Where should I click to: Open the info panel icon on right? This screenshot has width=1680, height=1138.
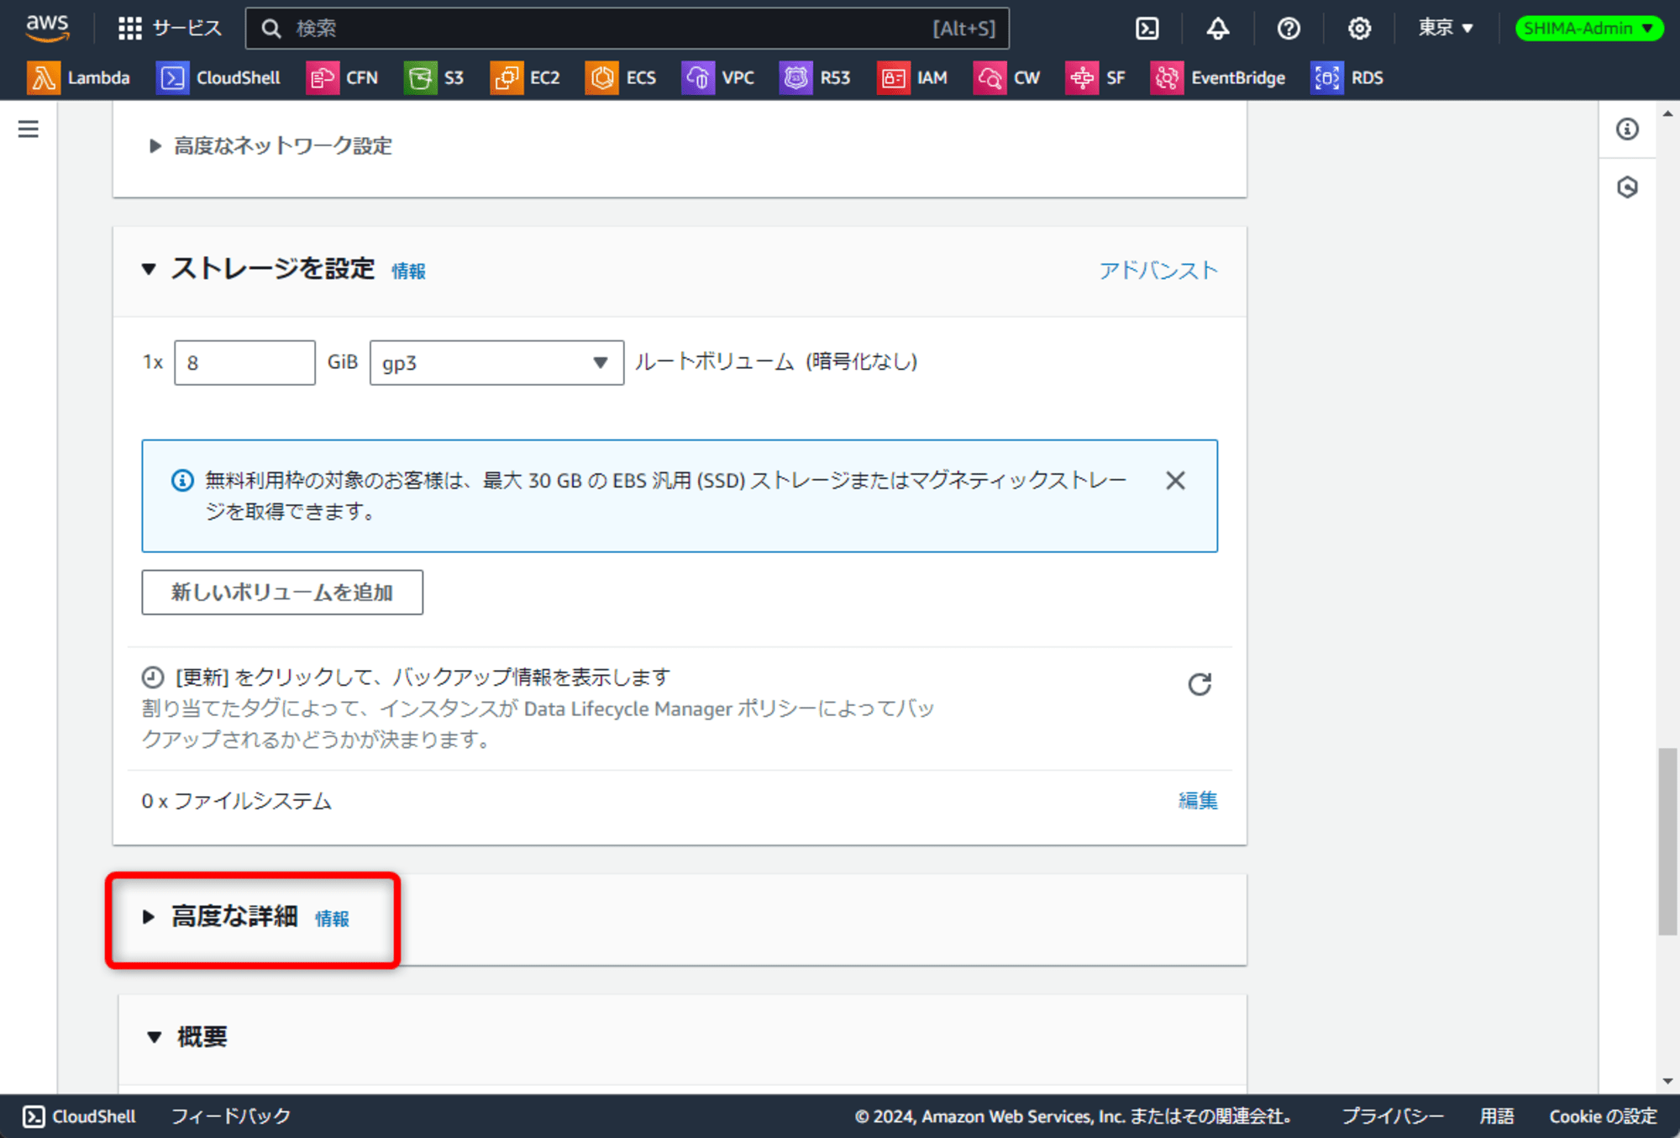pyautogui.click(x=1627, y=129)
